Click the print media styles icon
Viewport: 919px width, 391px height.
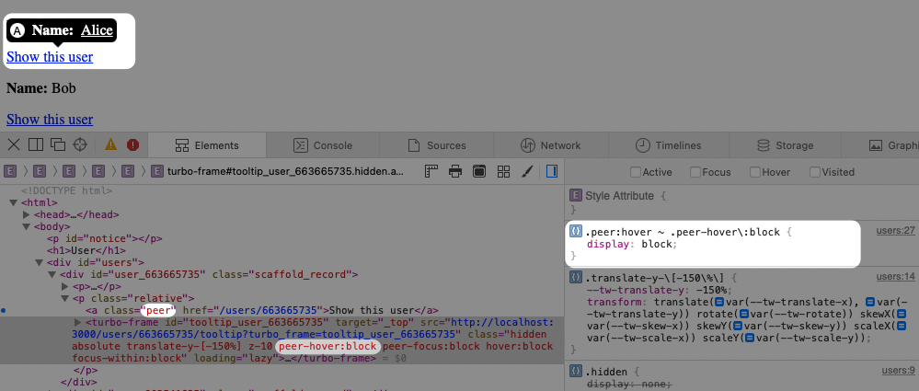(454, 171)
